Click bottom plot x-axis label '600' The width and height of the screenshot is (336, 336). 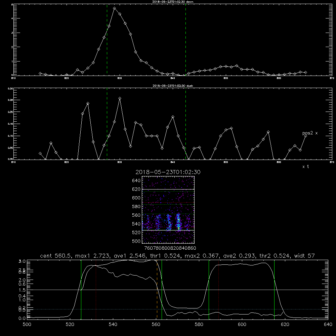pos(242,325)
